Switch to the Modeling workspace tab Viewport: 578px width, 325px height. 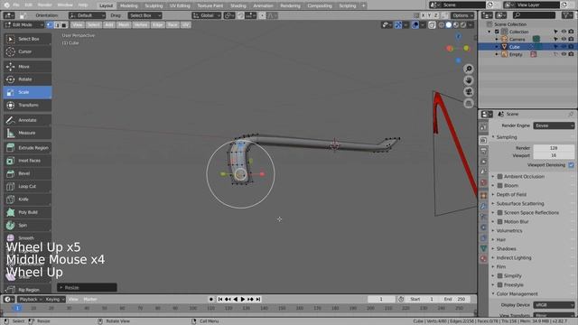pos(128,5)
